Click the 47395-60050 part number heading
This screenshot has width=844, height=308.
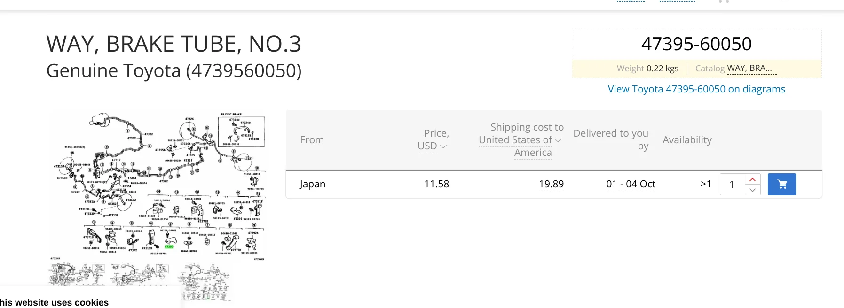pos(696,44)
